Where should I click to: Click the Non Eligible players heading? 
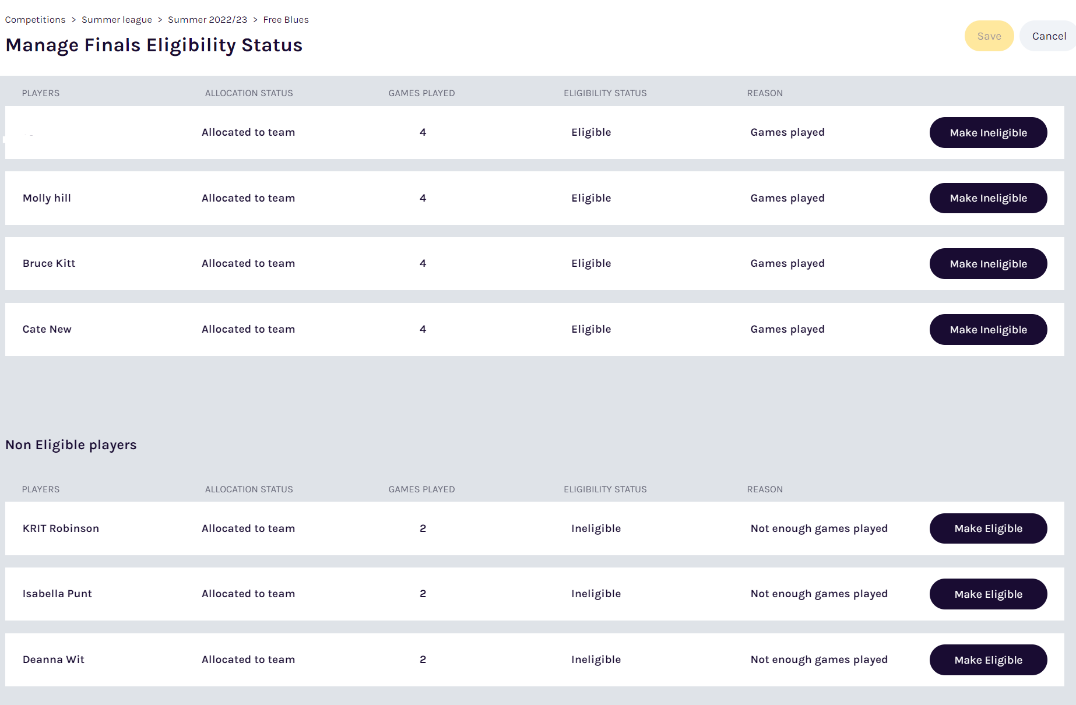[71, 445]
